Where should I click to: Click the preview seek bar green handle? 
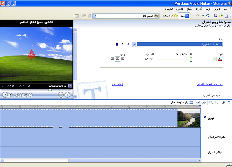(50, 90)
